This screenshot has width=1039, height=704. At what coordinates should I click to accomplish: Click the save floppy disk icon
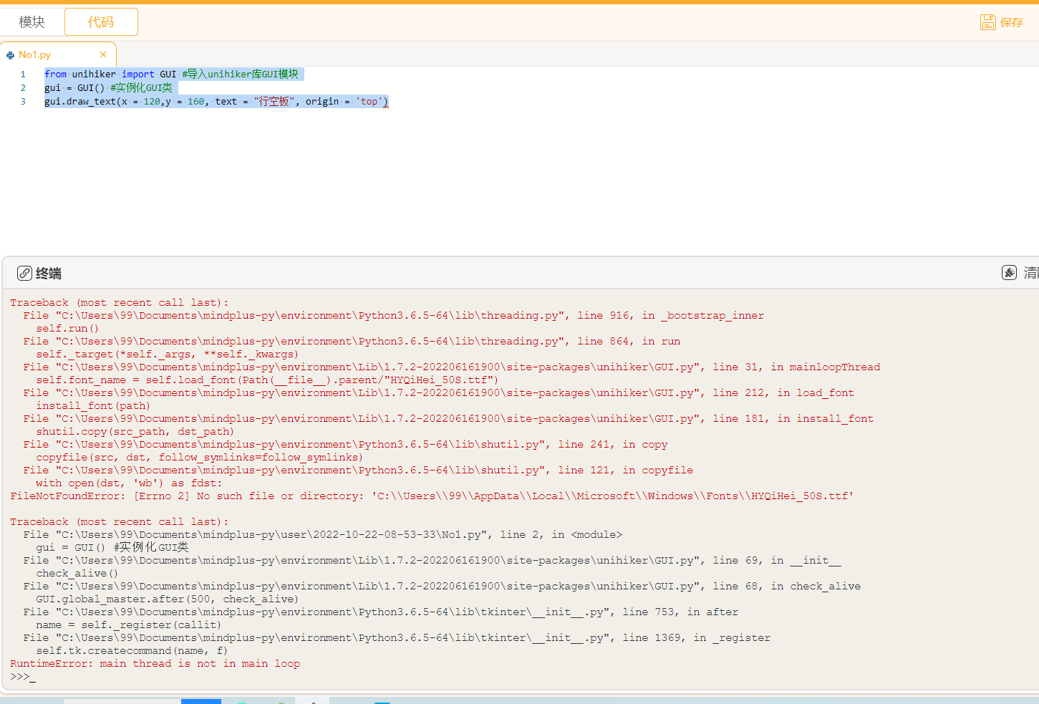tap(988, 22)
